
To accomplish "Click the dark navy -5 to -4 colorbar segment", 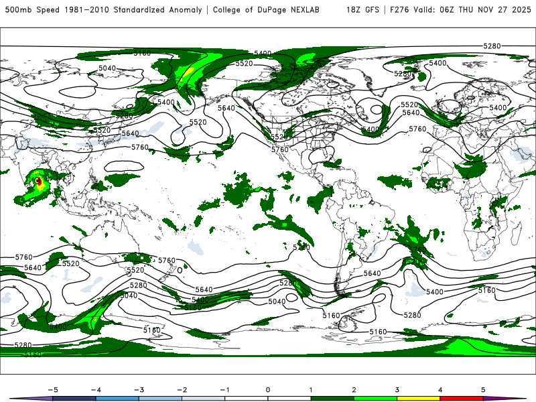I will (74, 399).
